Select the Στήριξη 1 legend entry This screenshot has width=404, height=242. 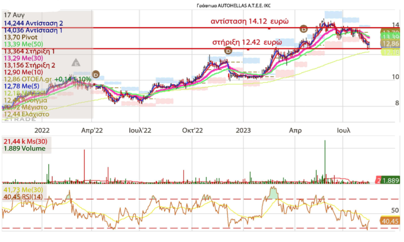pyautogui.click(x=29, y=51)
